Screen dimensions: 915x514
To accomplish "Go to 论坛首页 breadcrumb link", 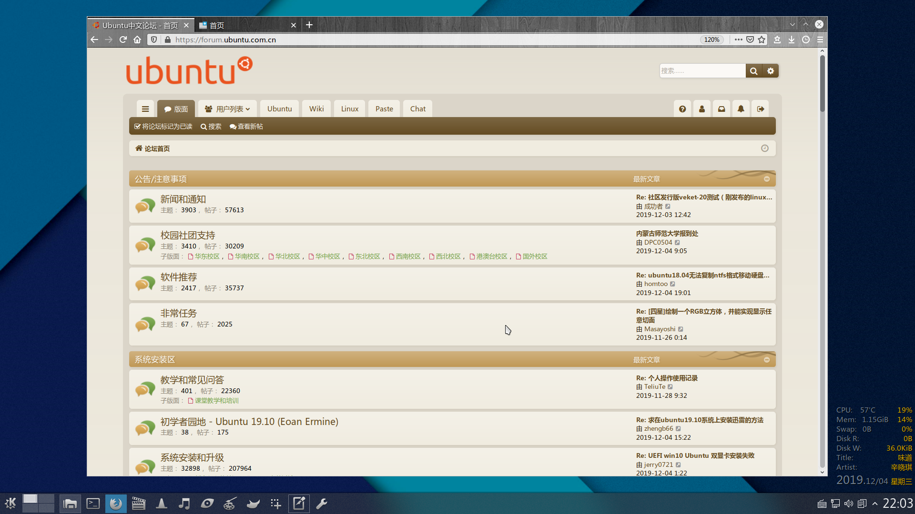I will coord(157,148).
